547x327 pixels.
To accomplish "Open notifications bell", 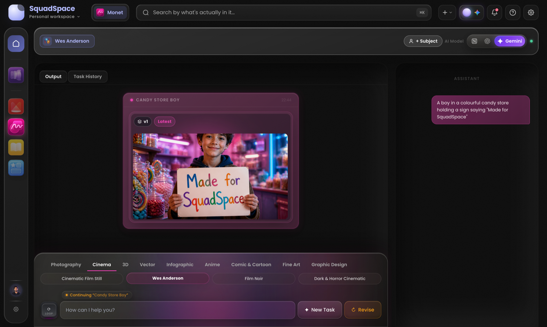I will [494, 12].
